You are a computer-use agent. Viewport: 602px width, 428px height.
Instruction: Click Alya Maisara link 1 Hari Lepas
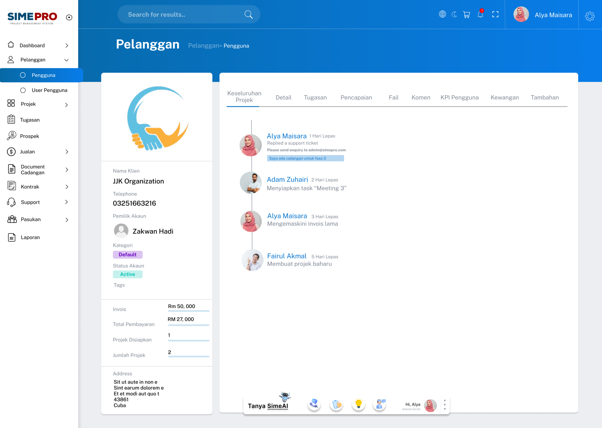[x=287, y=136]
